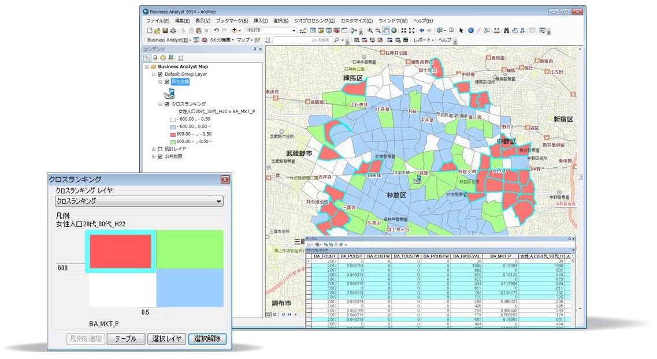The image size is (657, 359).
Task: Open the ジオプロセシング(G) menu
Action: [314, 21]
